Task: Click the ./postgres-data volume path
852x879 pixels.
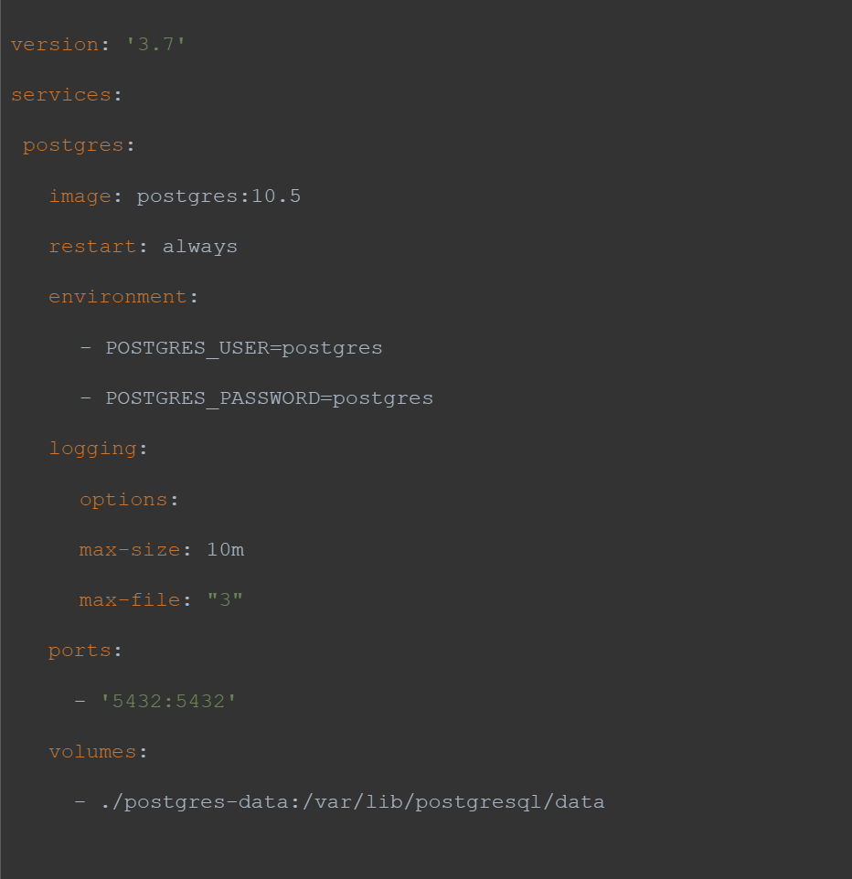Action: [352, 802]
